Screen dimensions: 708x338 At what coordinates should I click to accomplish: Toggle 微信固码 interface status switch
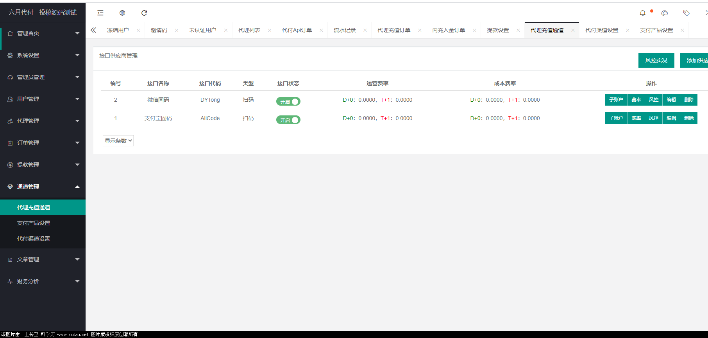point(288,101)
